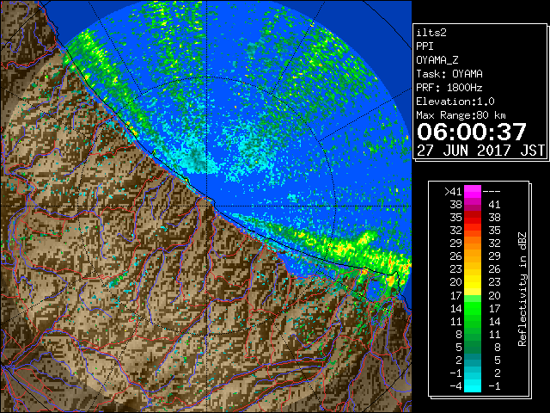
Task: Click the cyan -4 to -1 dBZ band
Action: [473, 385]
